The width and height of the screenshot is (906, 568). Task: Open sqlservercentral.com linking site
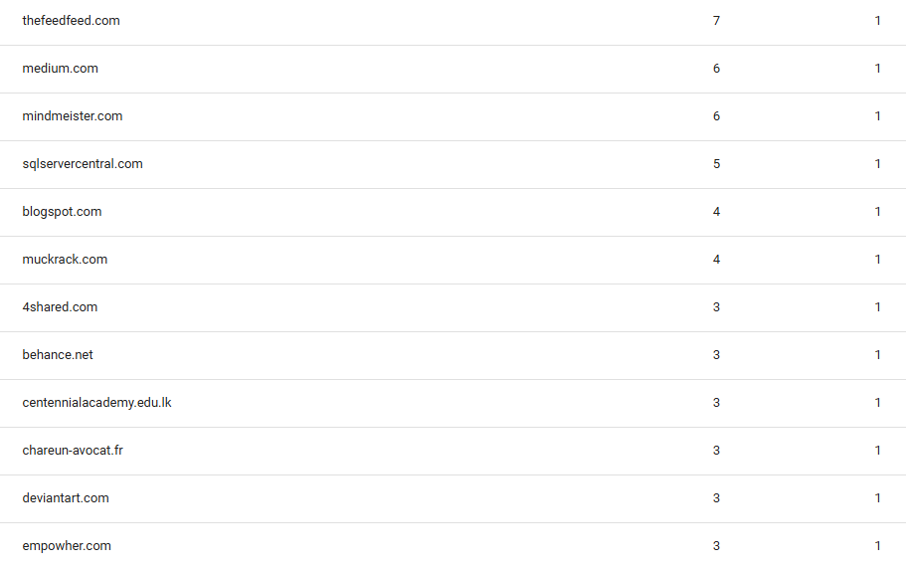[x=83, y=164]
